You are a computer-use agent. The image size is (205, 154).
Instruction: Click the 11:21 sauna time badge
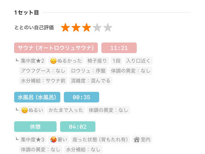[119, 48]
